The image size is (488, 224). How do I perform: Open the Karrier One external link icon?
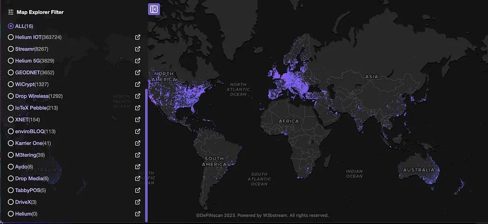[138, 143]
